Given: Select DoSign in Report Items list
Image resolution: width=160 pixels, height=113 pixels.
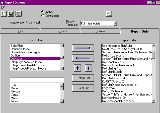Looking at the screenshot, I should (15, 55).
